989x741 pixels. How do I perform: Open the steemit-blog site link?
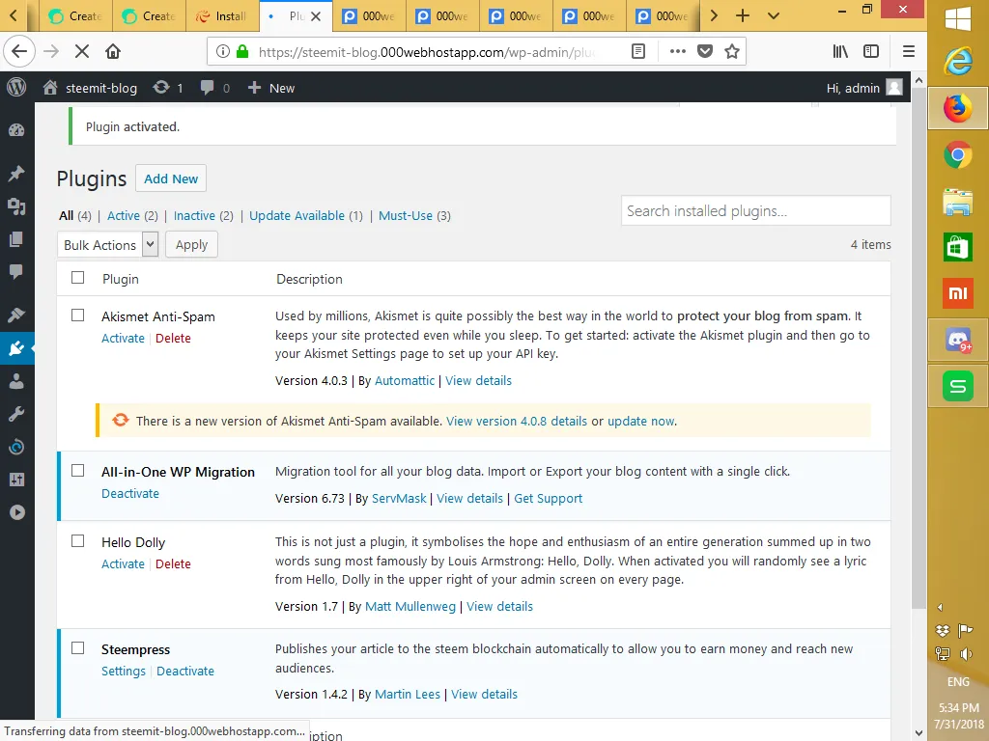(90, 88)
